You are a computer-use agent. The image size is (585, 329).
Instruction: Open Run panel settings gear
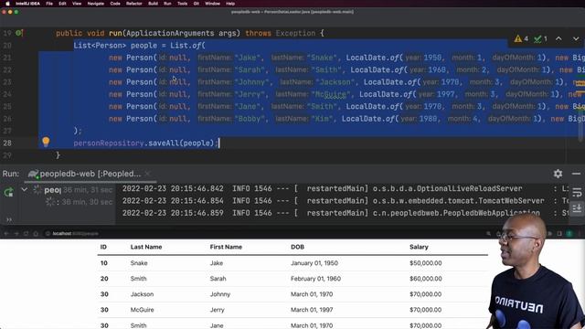[558, 174]
